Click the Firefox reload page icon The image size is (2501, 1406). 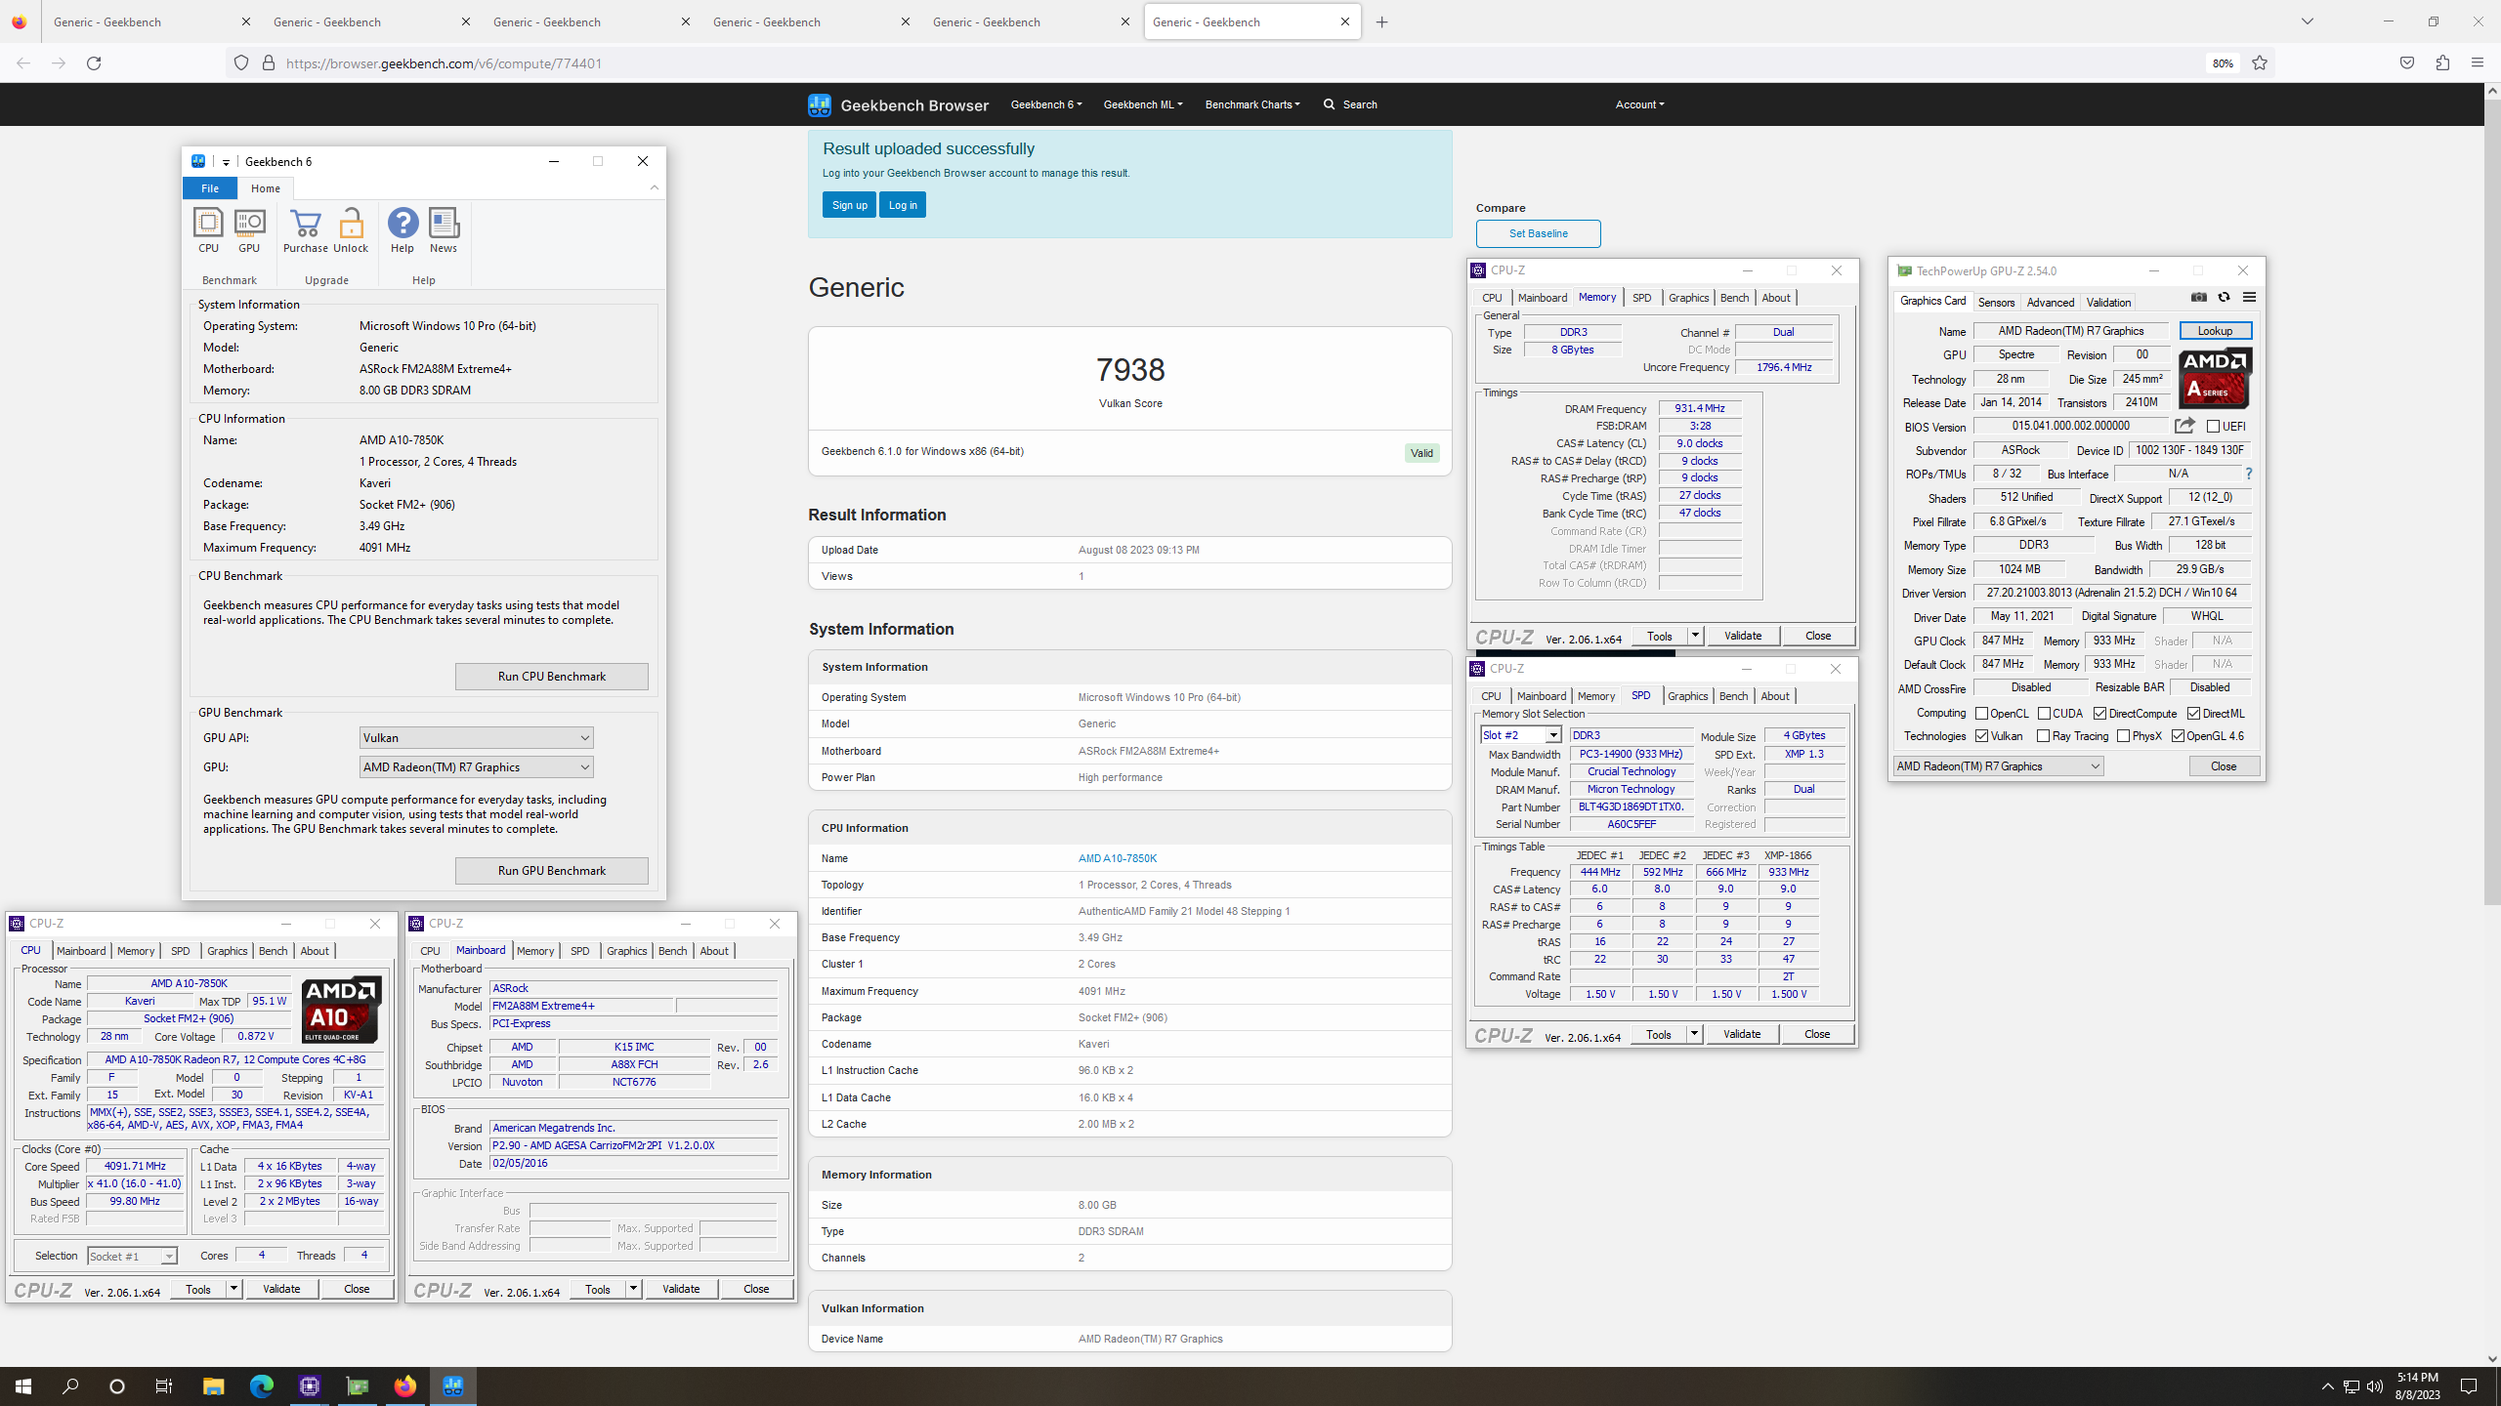point(94,63)
